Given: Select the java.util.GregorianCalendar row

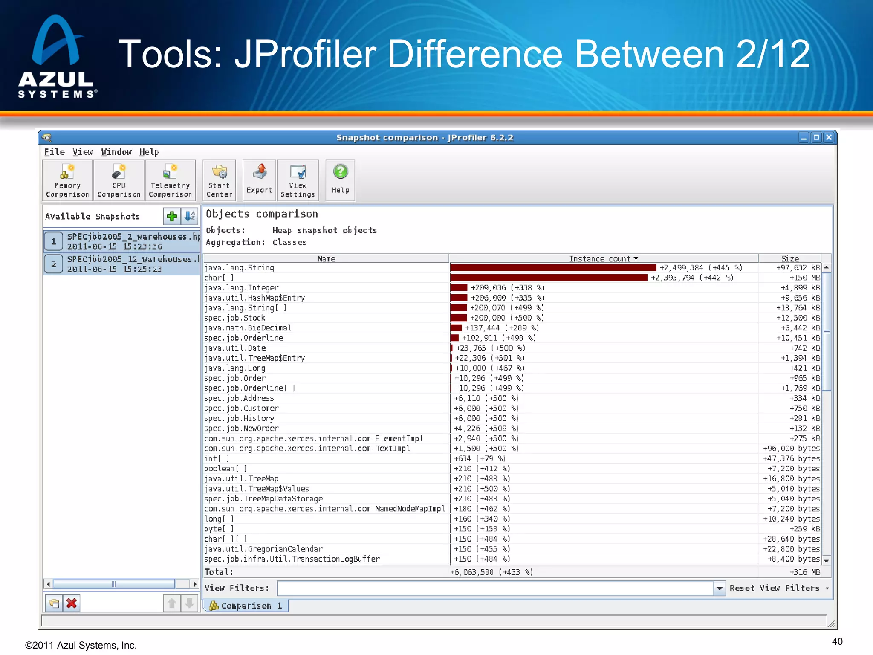Looking at the screenshot, I should pos(512,549).
